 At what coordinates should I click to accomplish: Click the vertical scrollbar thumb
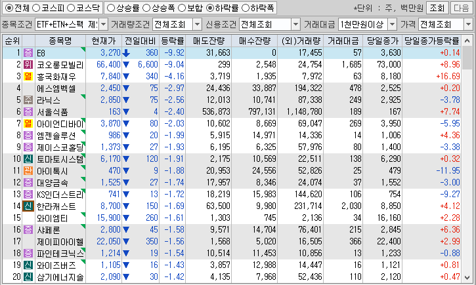pyautogui.click(x=467, y=58)
